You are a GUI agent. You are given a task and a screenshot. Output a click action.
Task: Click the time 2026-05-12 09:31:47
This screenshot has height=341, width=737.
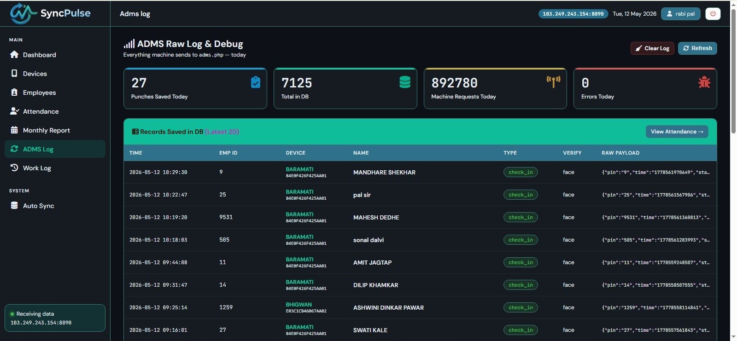tap(158, 285)
